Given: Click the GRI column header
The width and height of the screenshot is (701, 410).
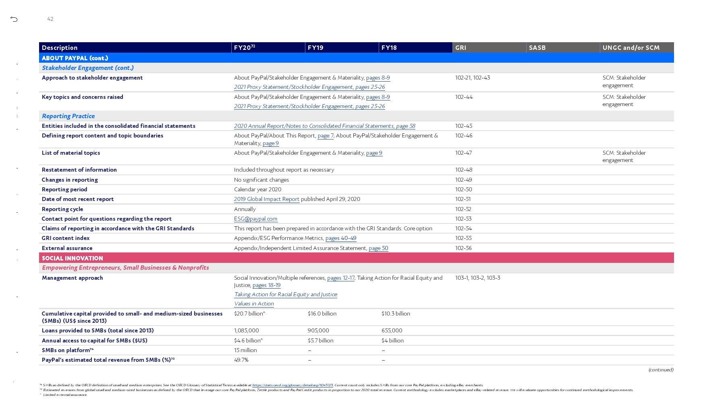Looking at the screenshot, I should 489,47.
